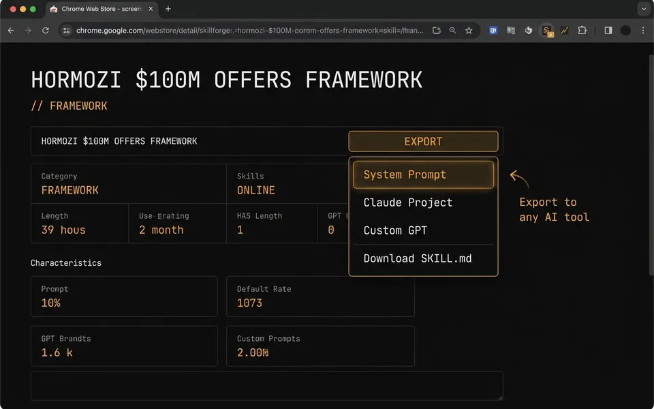Open the highlighted orange-striped extension with badge
The image size is (654, 409).
[547, 31]
